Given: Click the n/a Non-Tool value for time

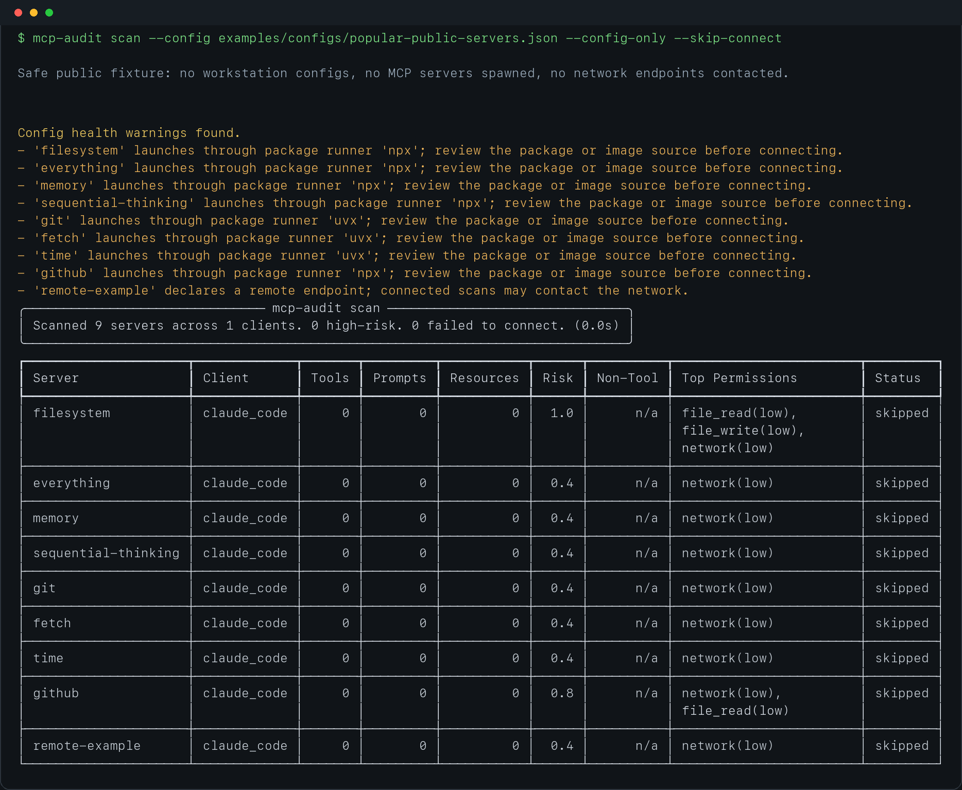Looking at the screenshot, I should pyautogui.click(x=647, y=658).
